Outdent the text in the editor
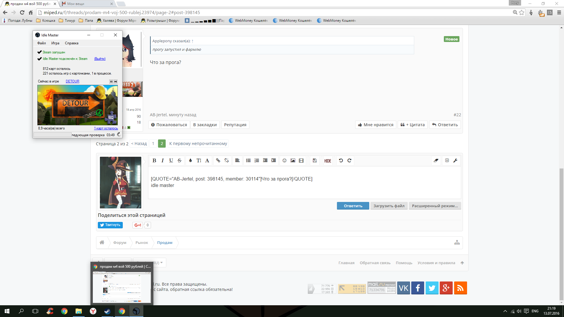 pos(265,161)
